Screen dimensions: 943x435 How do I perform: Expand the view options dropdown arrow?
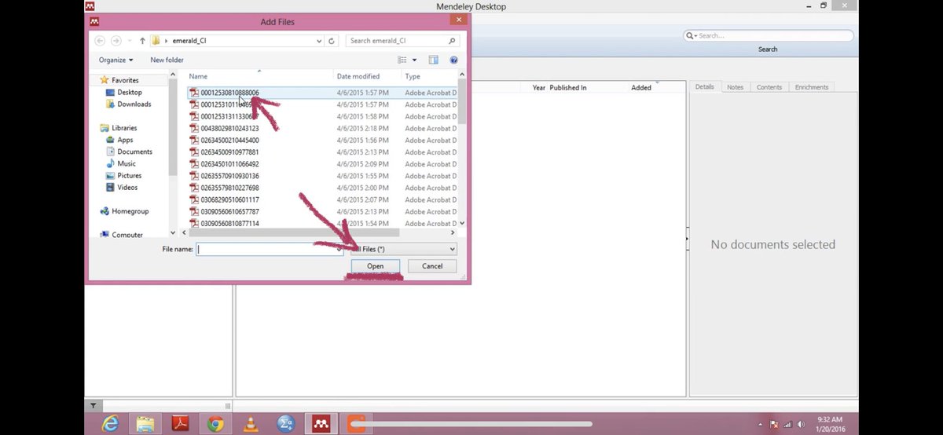tap(414, 60)
